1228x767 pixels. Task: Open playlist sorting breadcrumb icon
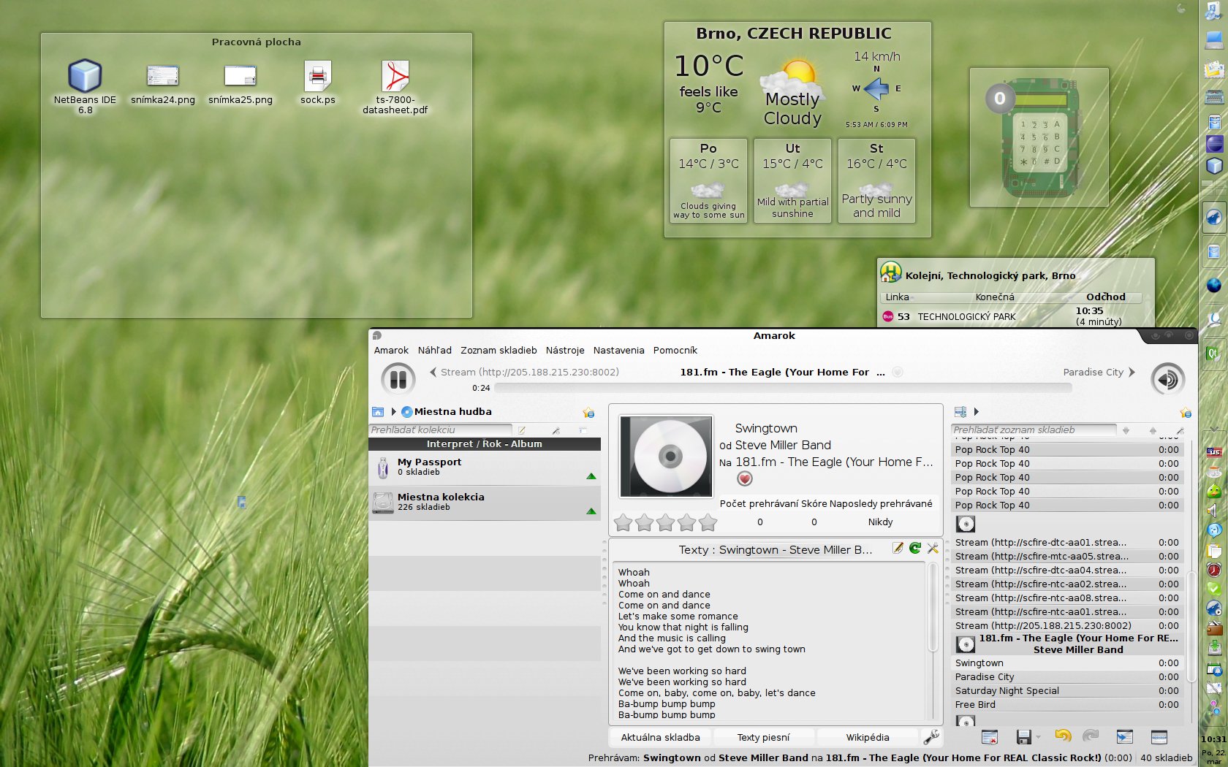tap(960, 412)
